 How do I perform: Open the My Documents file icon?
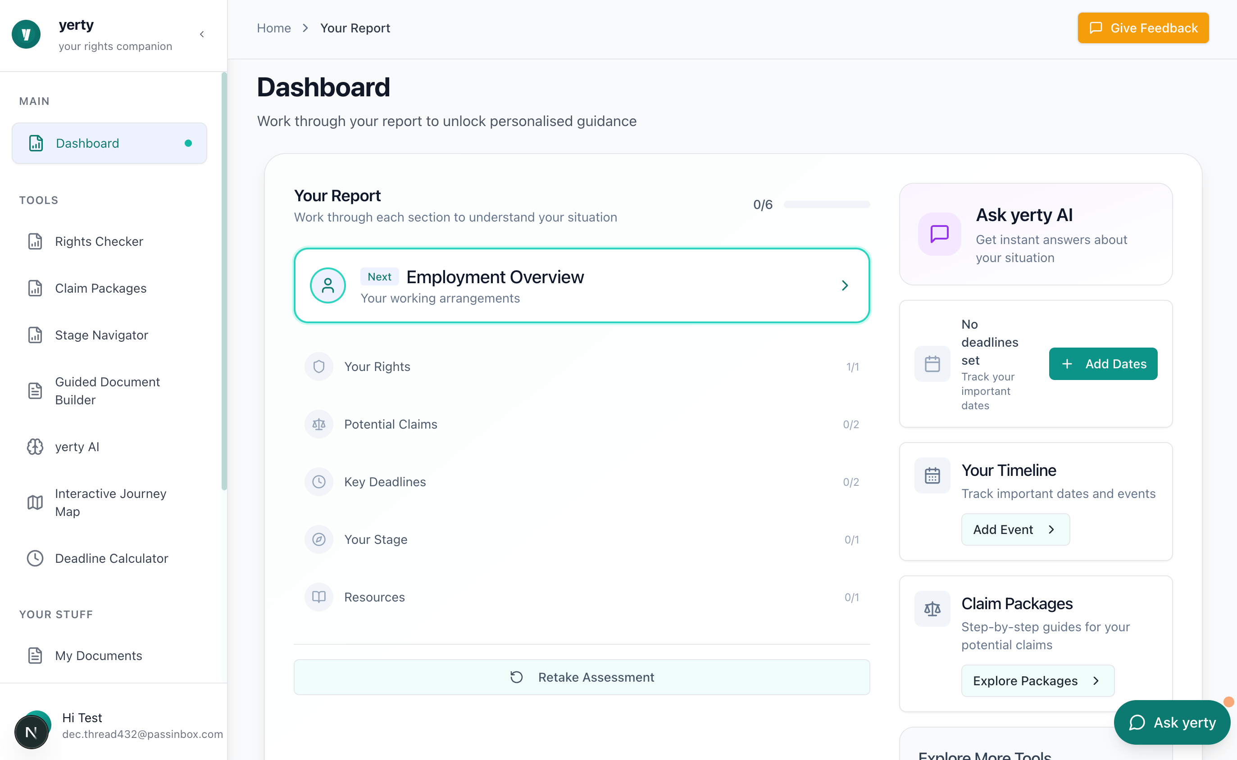pos(35,656)
